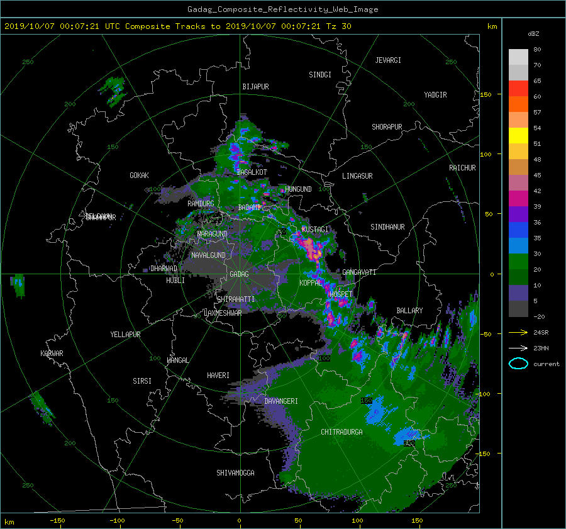
Task: Click the HOSPET city label
Action: pos(341,294)
